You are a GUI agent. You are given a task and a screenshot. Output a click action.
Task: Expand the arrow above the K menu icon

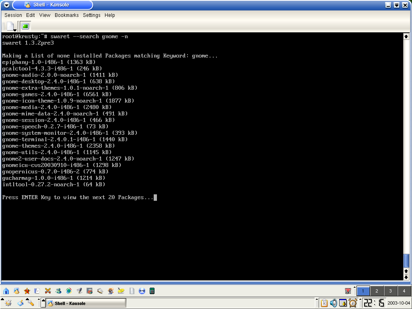(x=2, y=299)
